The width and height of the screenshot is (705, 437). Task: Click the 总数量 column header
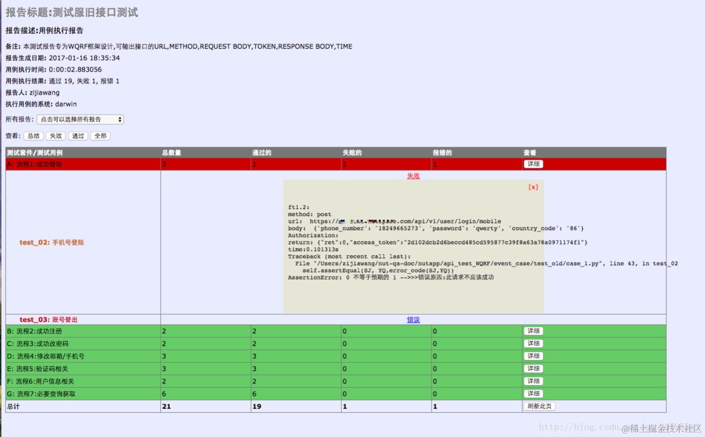[x=172, y=153]
